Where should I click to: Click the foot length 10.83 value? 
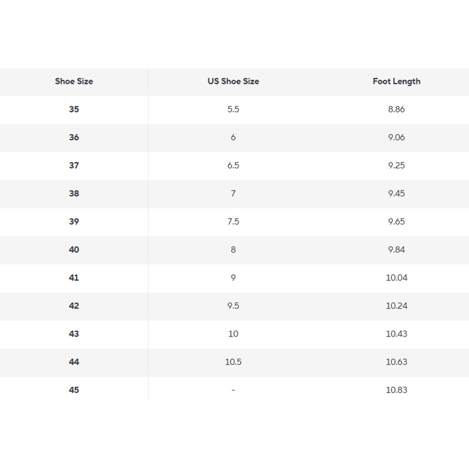[x=396, y=390]
